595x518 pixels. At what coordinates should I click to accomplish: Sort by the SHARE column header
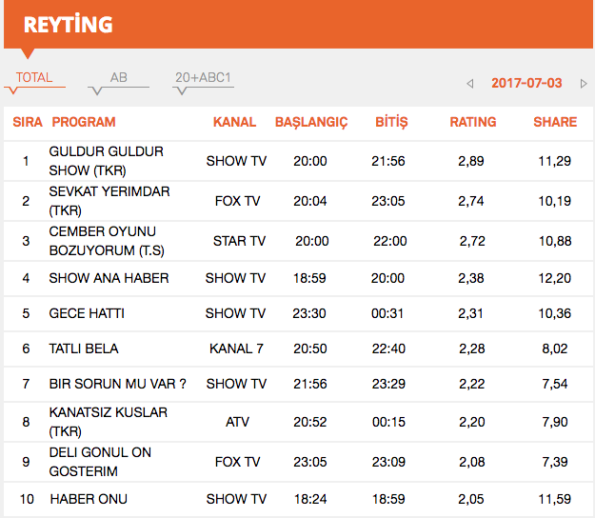click(555, 122)
